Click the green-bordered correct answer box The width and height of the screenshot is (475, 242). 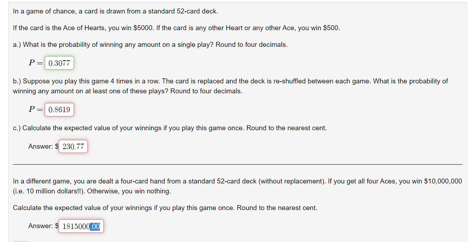point(59,62)
